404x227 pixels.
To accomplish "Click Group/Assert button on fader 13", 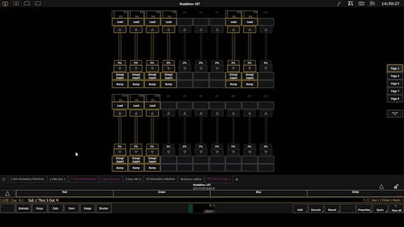I will 152,159.
